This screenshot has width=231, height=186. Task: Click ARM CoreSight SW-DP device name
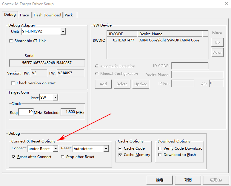[169, 40]
